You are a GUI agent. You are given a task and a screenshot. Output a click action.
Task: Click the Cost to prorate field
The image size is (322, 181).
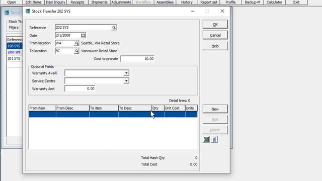pos(137,59)
